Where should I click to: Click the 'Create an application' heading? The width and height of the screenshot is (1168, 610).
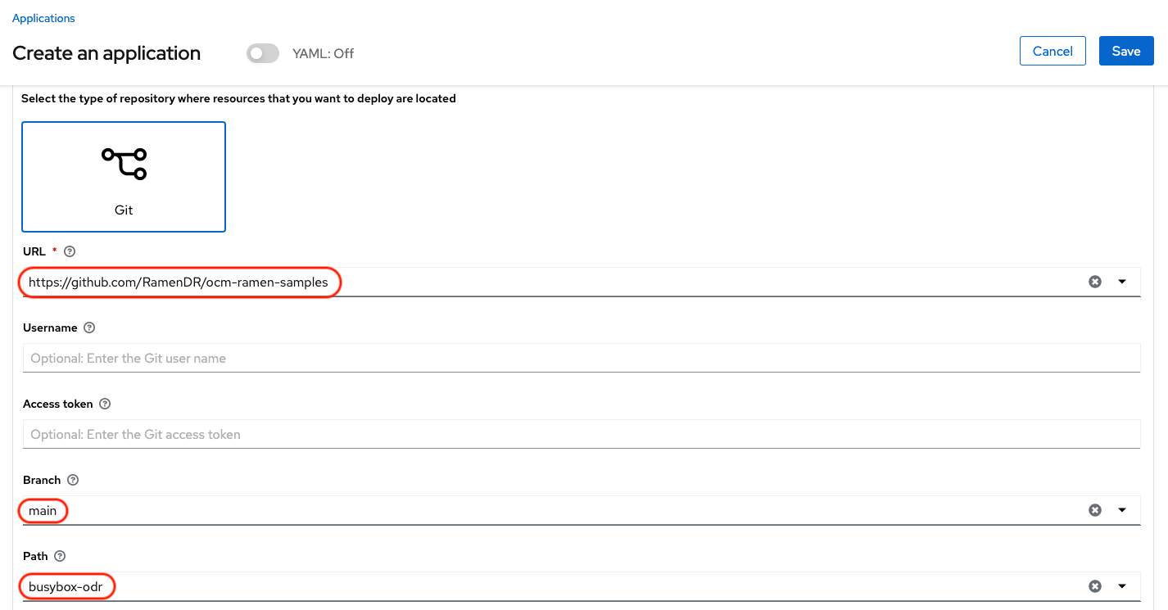click(106, 53)
